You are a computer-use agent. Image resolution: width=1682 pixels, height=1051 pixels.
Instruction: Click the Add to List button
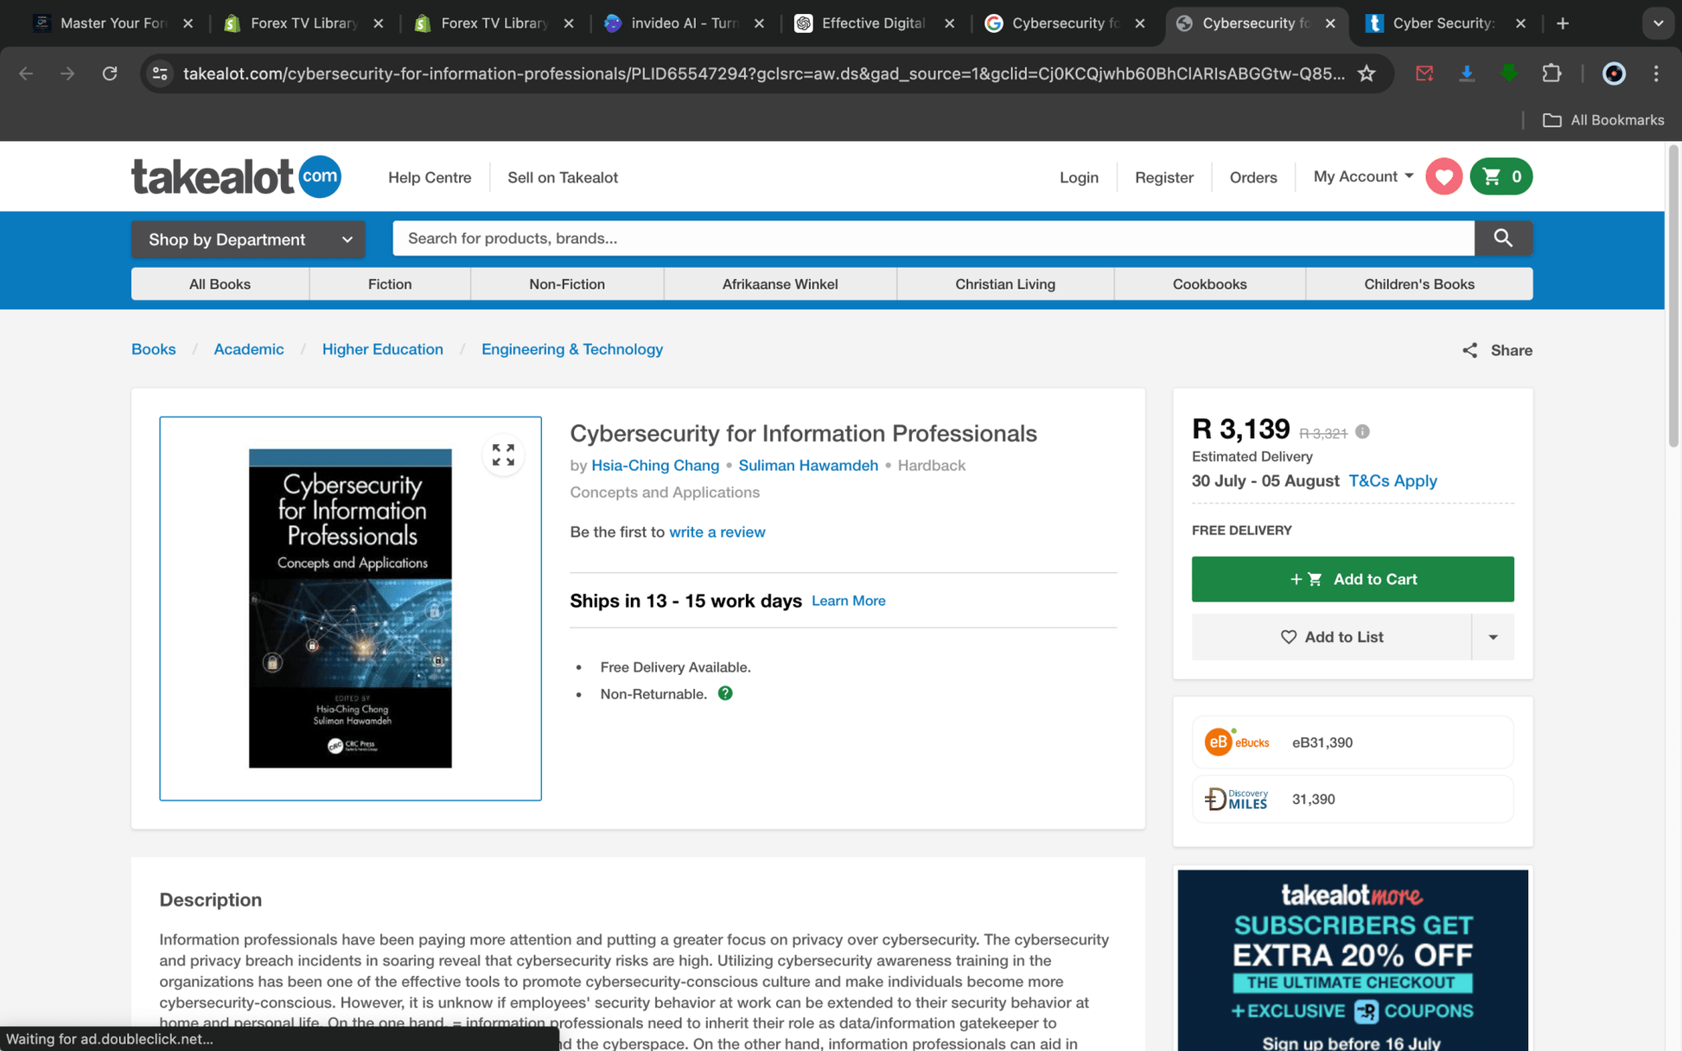[x=1331, y=637]
